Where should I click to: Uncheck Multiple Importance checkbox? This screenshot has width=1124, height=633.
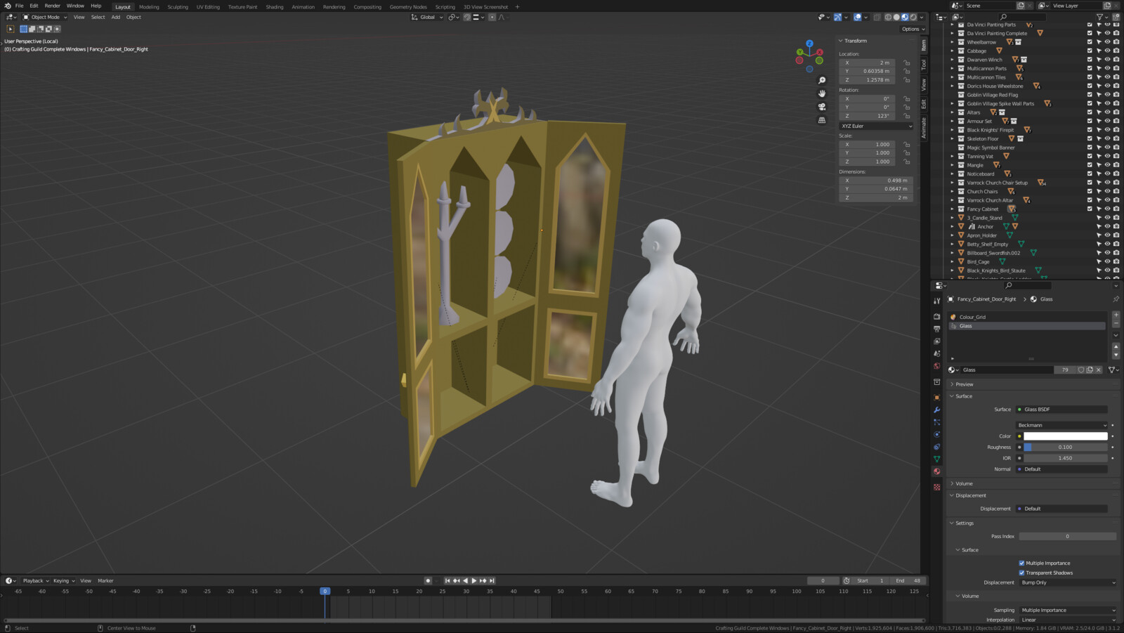1021,563
